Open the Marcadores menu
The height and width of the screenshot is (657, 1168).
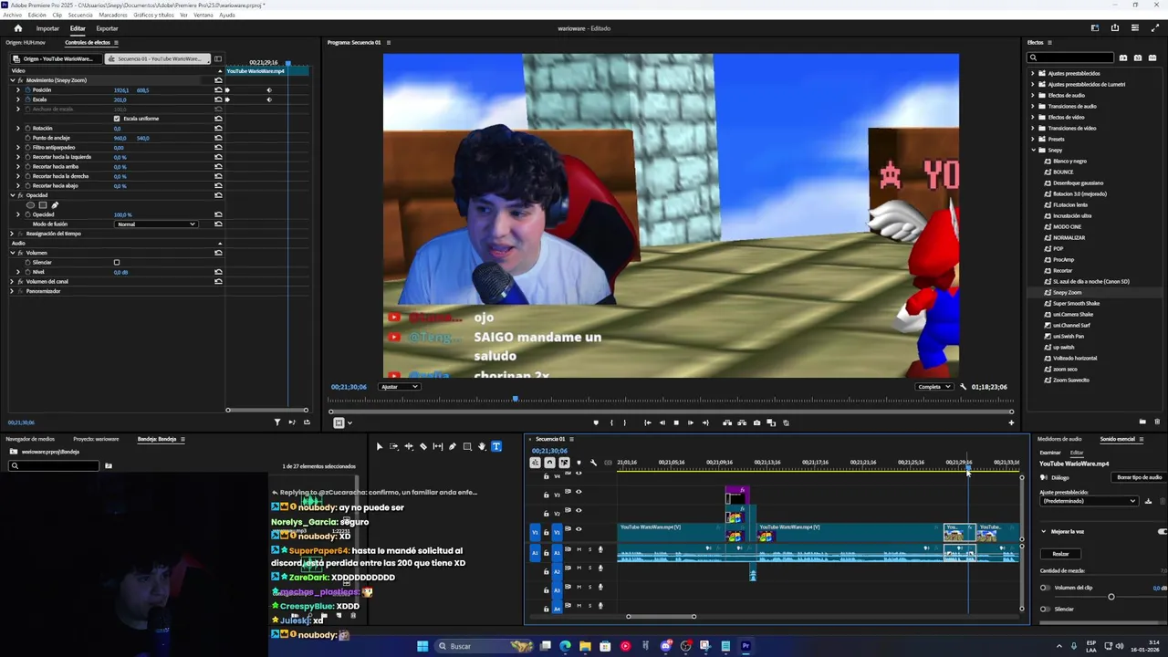click(113, 16)
